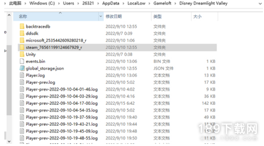Select the microsoft_2535442609280218_r folder name
264x146 pixels.
(56, 40)
